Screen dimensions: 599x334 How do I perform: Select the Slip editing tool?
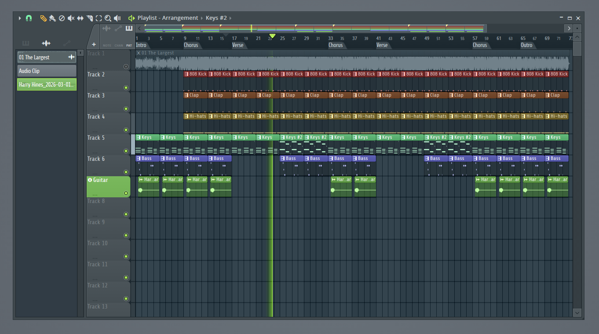click(80, 18)
